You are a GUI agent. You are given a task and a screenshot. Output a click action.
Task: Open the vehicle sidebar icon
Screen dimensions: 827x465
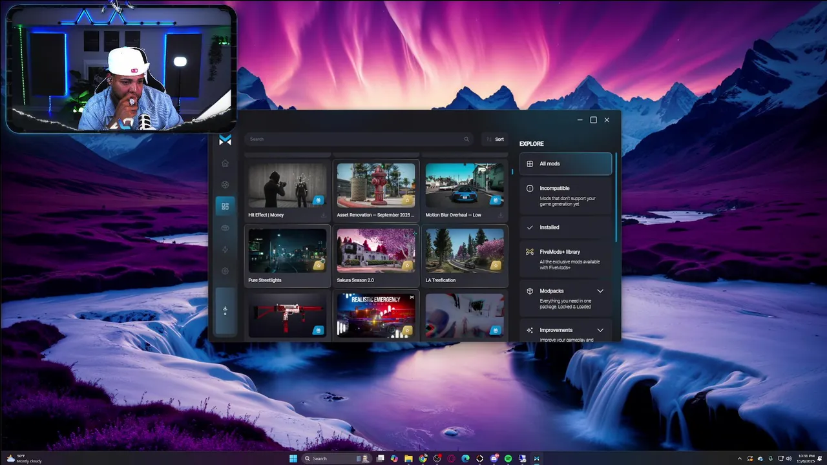tap(225, 228)
